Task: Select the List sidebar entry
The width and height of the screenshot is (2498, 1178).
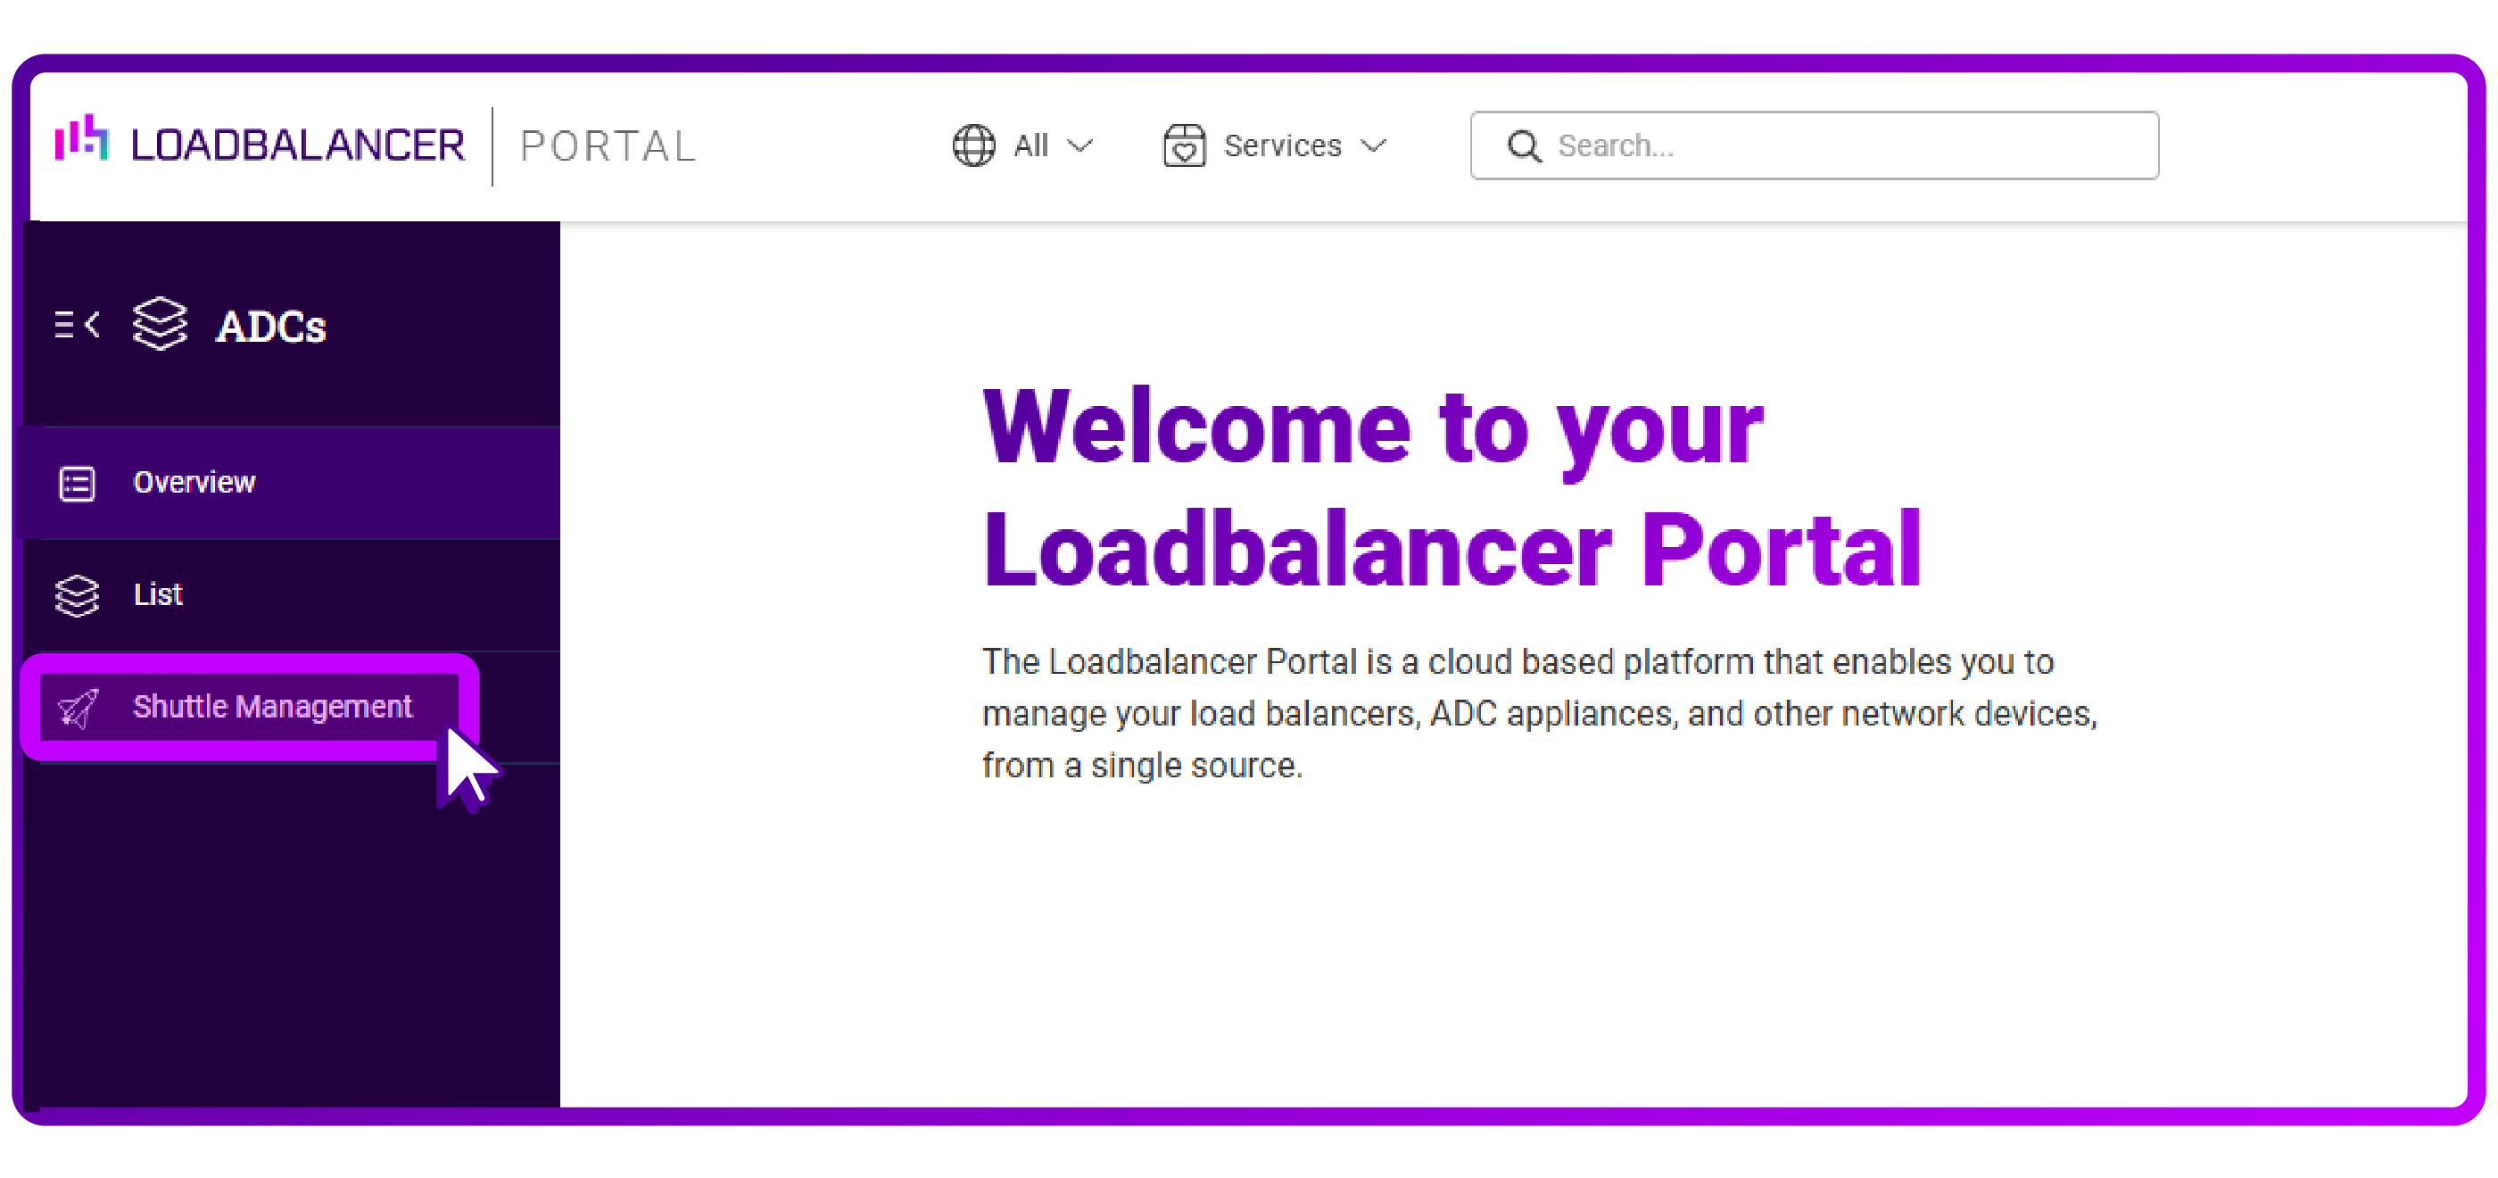Action: point(158,595)
